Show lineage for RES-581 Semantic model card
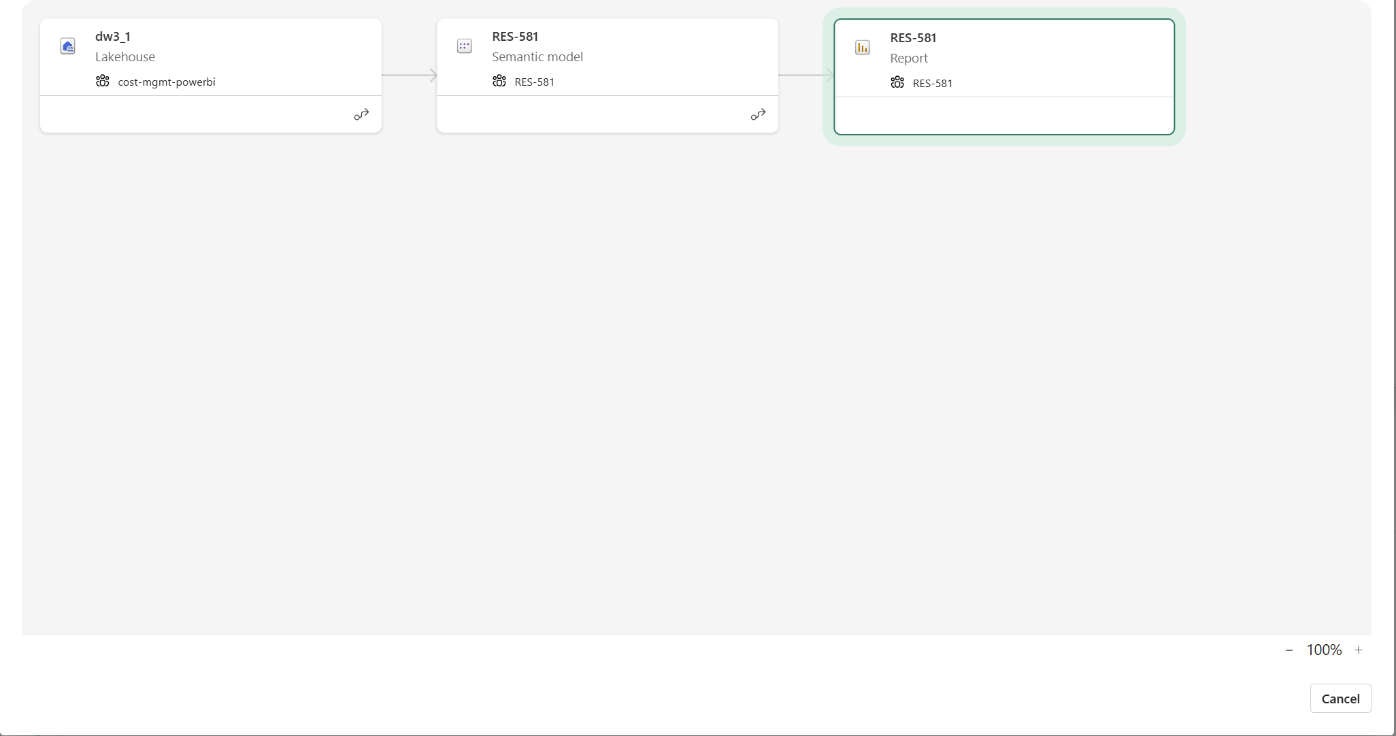 point(758,114)
